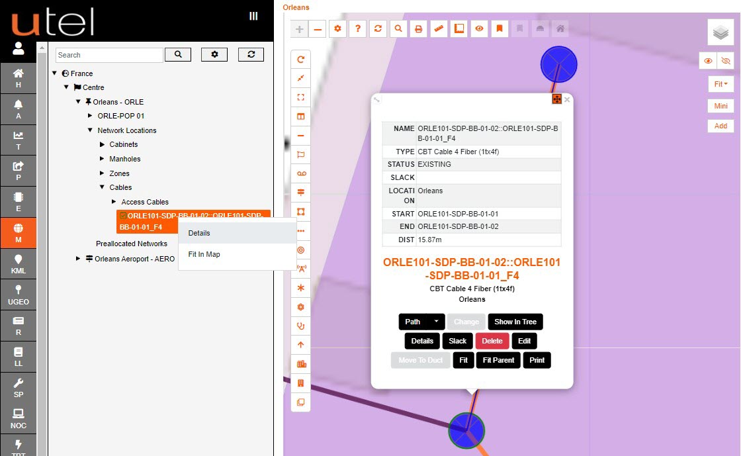
Task: Click the compress arrows tool
Action: [x=301, y=79]
